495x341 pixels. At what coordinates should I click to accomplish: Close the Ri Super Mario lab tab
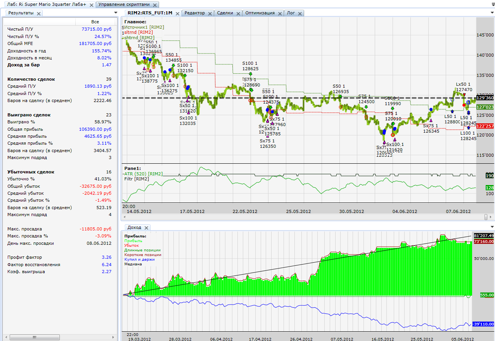[91, 5]
